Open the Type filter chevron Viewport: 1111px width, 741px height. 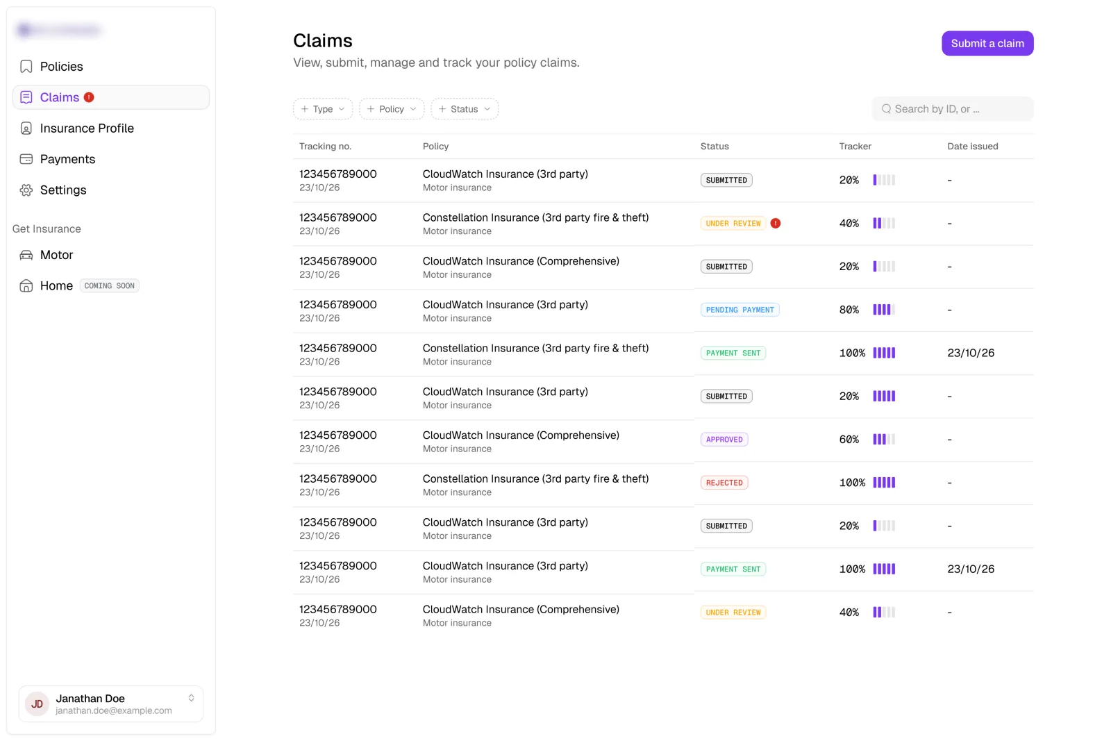point(342,109)
